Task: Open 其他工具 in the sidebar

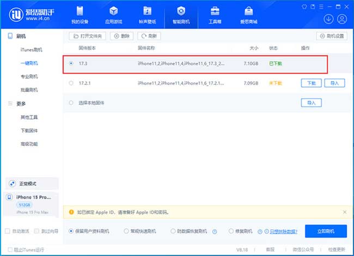Action: click(29, 117)
